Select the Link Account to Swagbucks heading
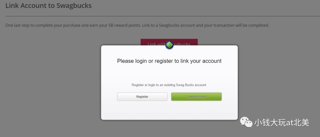The height and width of the screenshot is (137, 320). [48, 6]
